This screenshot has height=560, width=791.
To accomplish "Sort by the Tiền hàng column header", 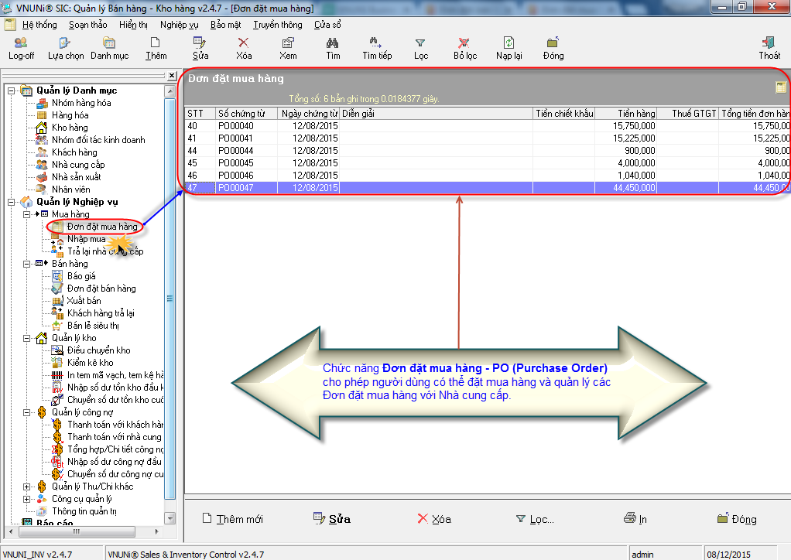I will click(x=625, y=114).
